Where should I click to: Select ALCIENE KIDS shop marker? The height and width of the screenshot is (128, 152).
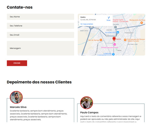[x=118, y=32]
